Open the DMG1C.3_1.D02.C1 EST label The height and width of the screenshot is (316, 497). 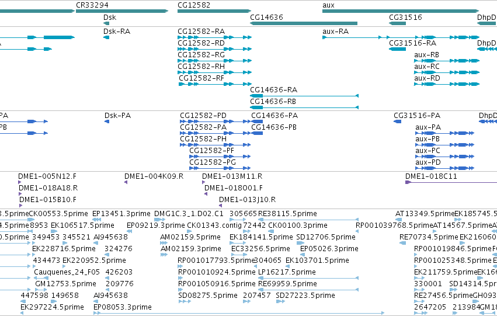pyautogui.click(x=189, y=214)
